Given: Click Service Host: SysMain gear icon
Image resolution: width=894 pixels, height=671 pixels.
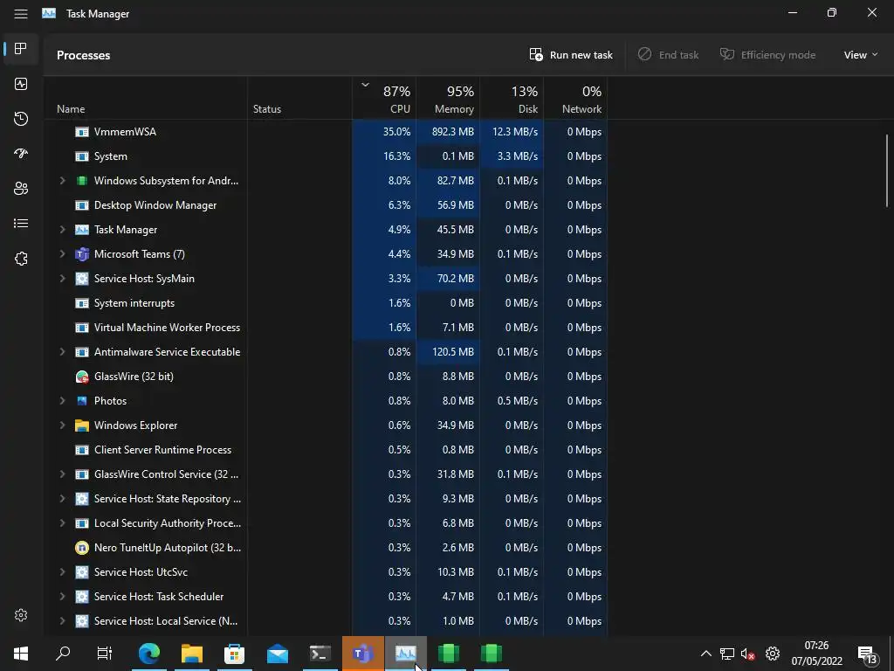Looking at the screenshot, I should coord(82,279).
